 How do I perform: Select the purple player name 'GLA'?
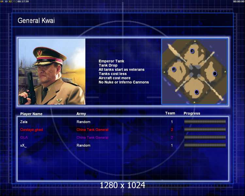(24, 138)
